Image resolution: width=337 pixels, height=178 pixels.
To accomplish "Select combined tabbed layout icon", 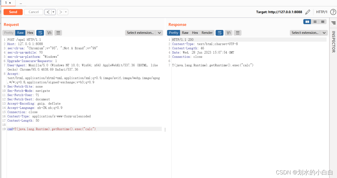I will click(x=323, y=22).
